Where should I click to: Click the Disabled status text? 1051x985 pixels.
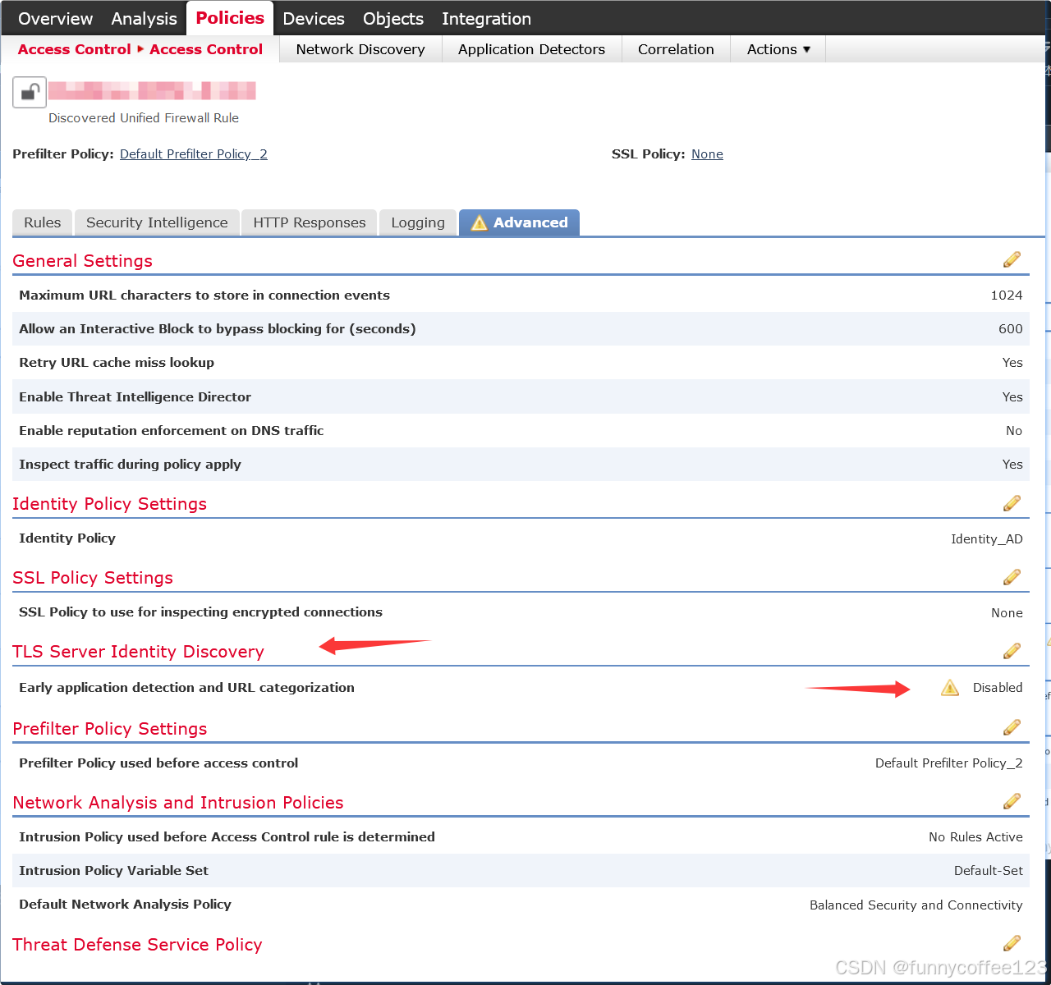[x=998, y=688]
